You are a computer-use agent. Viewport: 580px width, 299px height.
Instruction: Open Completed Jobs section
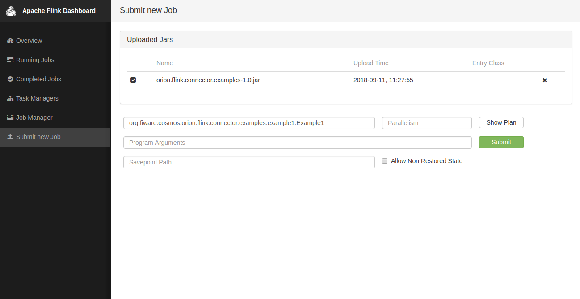click(x=55, y=79)
